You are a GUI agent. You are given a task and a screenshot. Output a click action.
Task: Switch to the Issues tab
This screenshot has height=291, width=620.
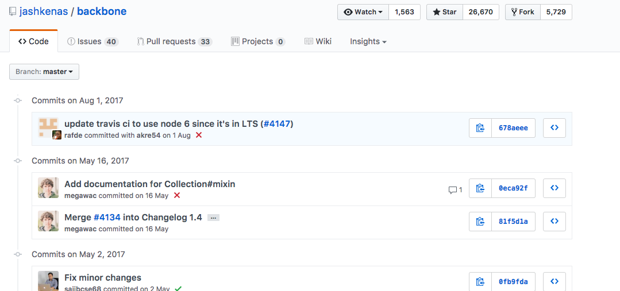(93, 41)
